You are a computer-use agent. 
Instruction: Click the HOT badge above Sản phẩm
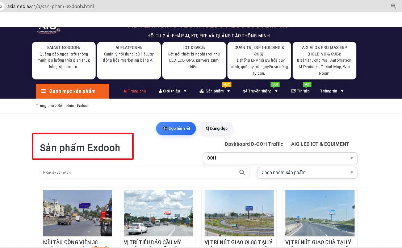coord(227,84)
